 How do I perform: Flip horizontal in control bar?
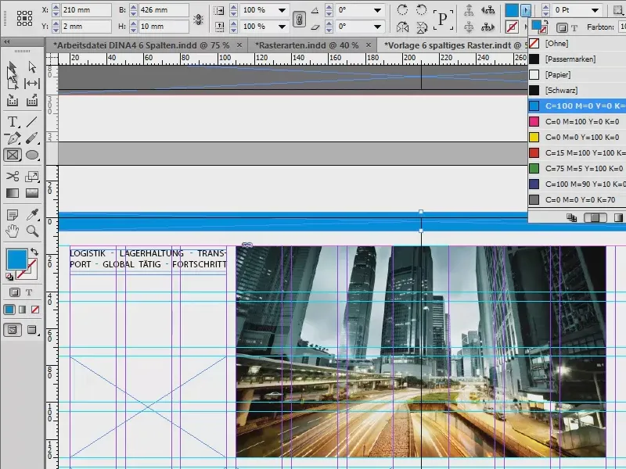(x=402, y=27)
